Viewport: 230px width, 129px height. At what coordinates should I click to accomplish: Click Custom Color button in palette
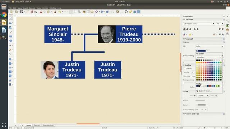coord(204,91)
